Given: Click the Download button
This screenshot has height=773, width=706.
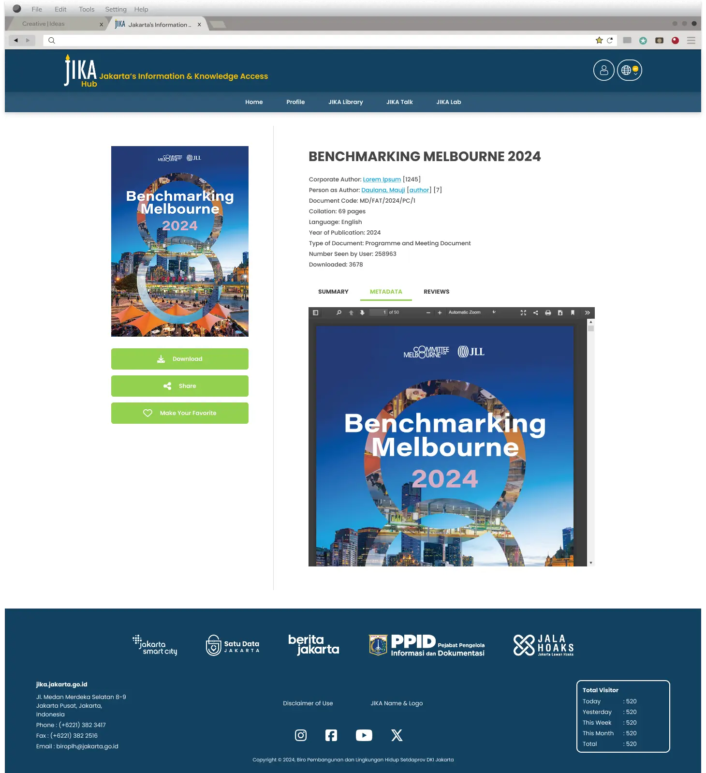Looking at the screenshot, I should [180, 359].
